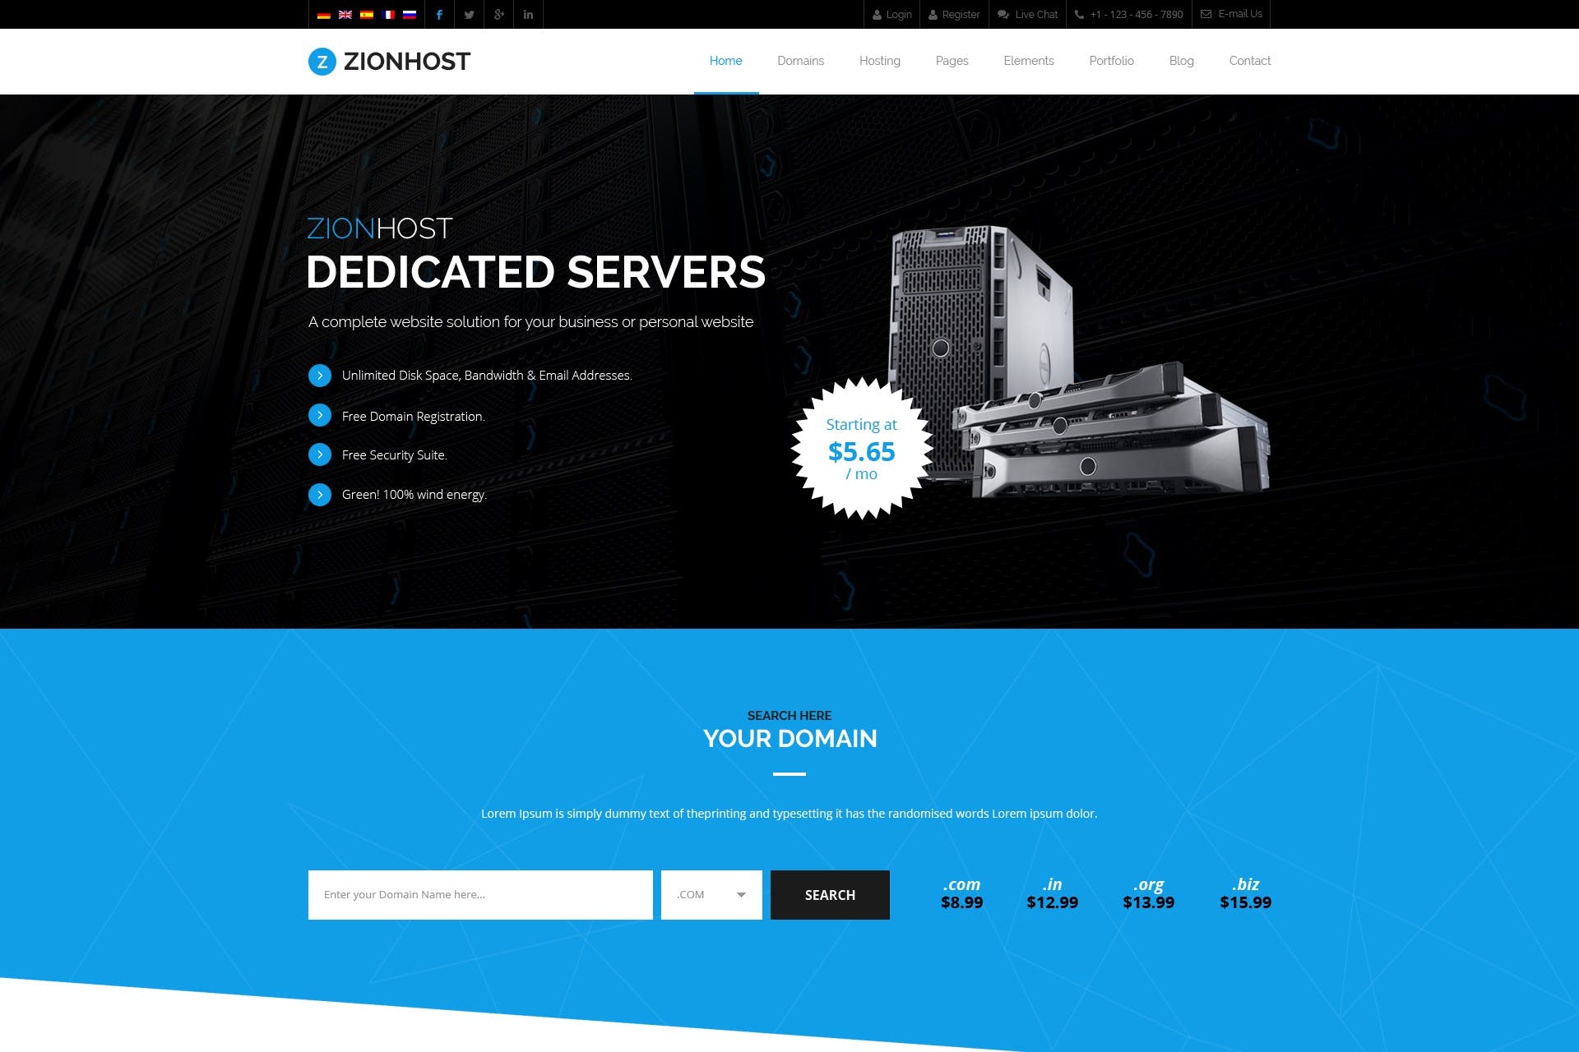
Task: Click the LinkedIn social media icon
Action: (x=530, y=14)
